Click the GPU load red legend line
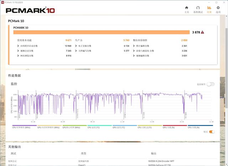228x166 pixels. [x=175, y=125]
